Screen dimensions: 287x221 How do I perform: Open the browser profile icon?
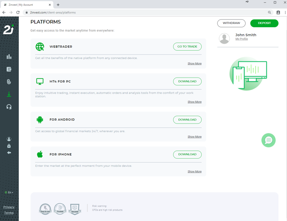[x=278, y=13]
